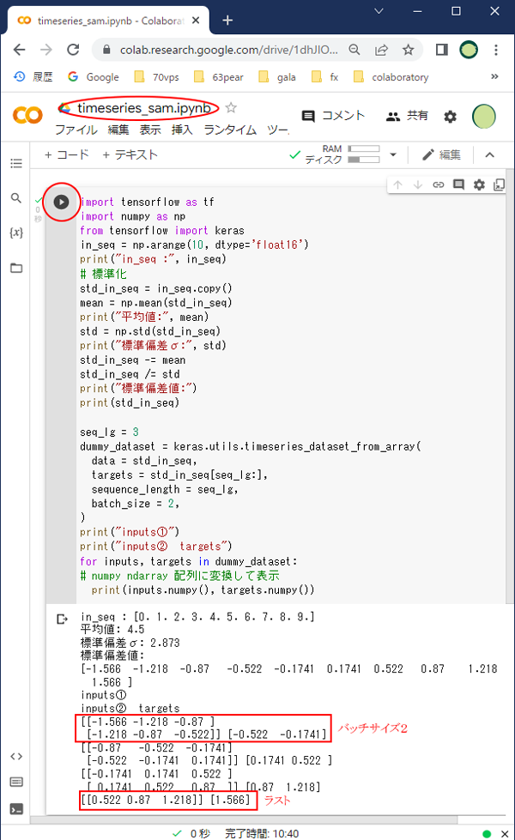The height and width of the screenshot is (840, 515).
Task: Open the 表示 menu
Action: click(x=150, y=130)
